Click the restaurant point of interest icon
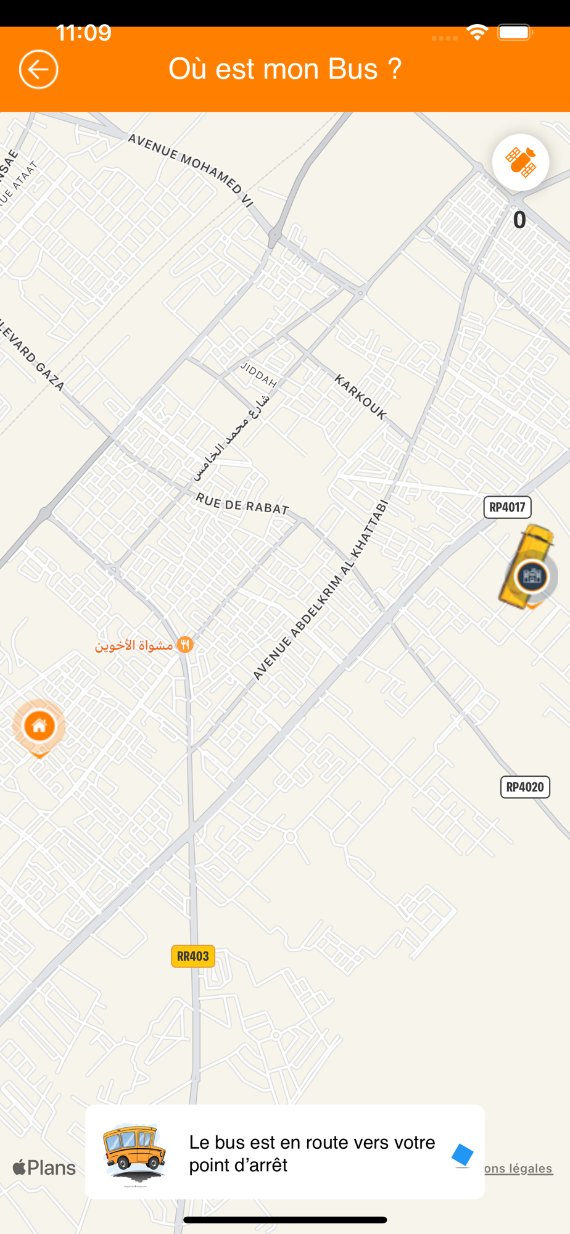570x1234 pixels. (185, 645)
